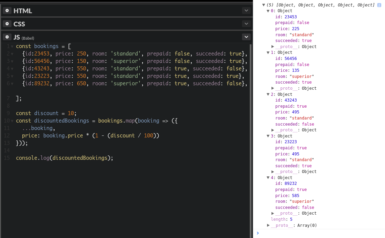
Task: Expand __proto__ under object 1
Action: (x=272, y=88)
